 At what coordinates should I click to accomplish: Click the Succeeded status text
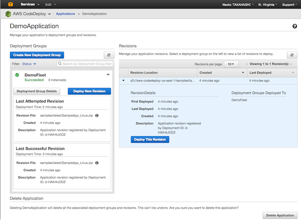[34, 80]
